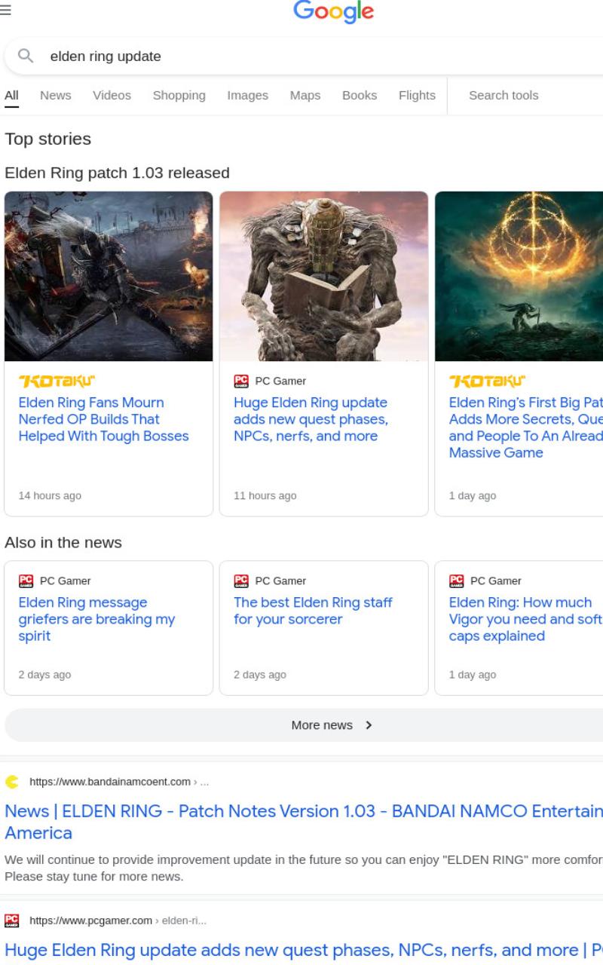This screenshot has width=603, height=965.
Task: Open the Shopping tab
Action: [x=179, y=95]
